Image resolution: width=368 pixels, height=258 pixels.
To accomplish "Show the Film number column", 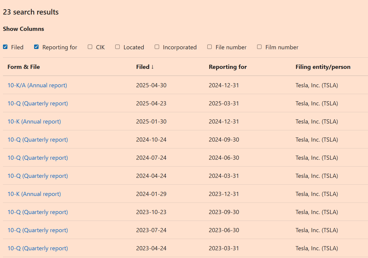I will 259,47.
